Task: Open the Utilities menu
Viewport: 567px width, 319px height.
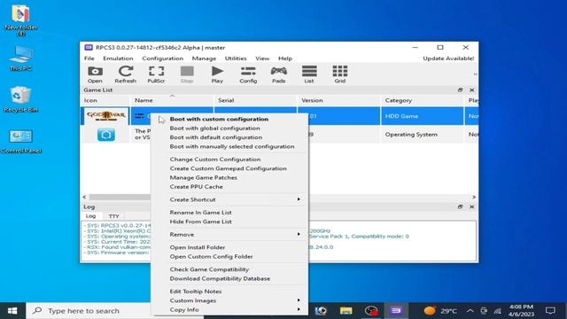Action: (236, 58)
